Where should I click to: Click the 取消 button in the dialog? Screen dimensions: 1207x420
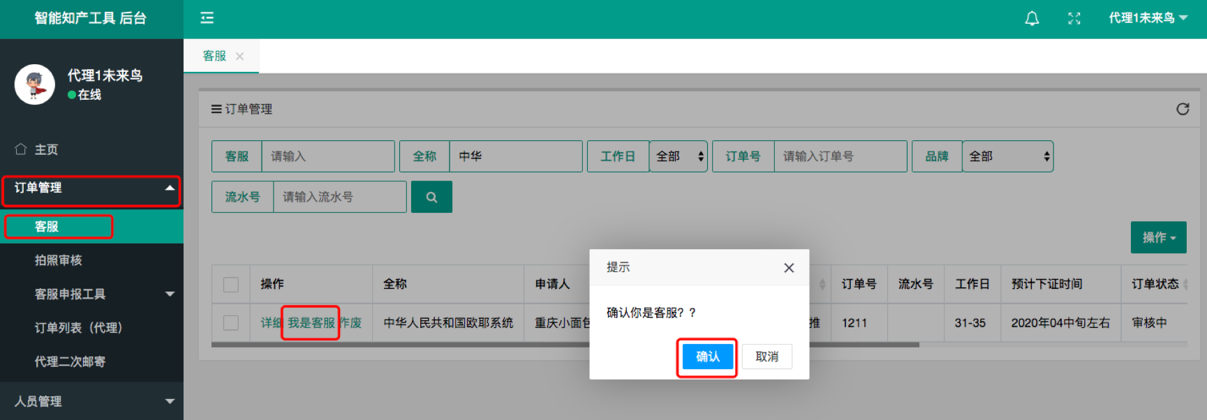pos(767,357)
